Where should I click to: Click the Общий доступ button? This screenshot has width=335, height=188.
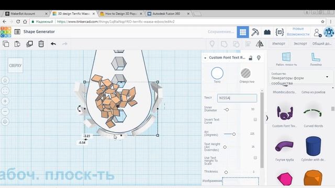[322, 44]
